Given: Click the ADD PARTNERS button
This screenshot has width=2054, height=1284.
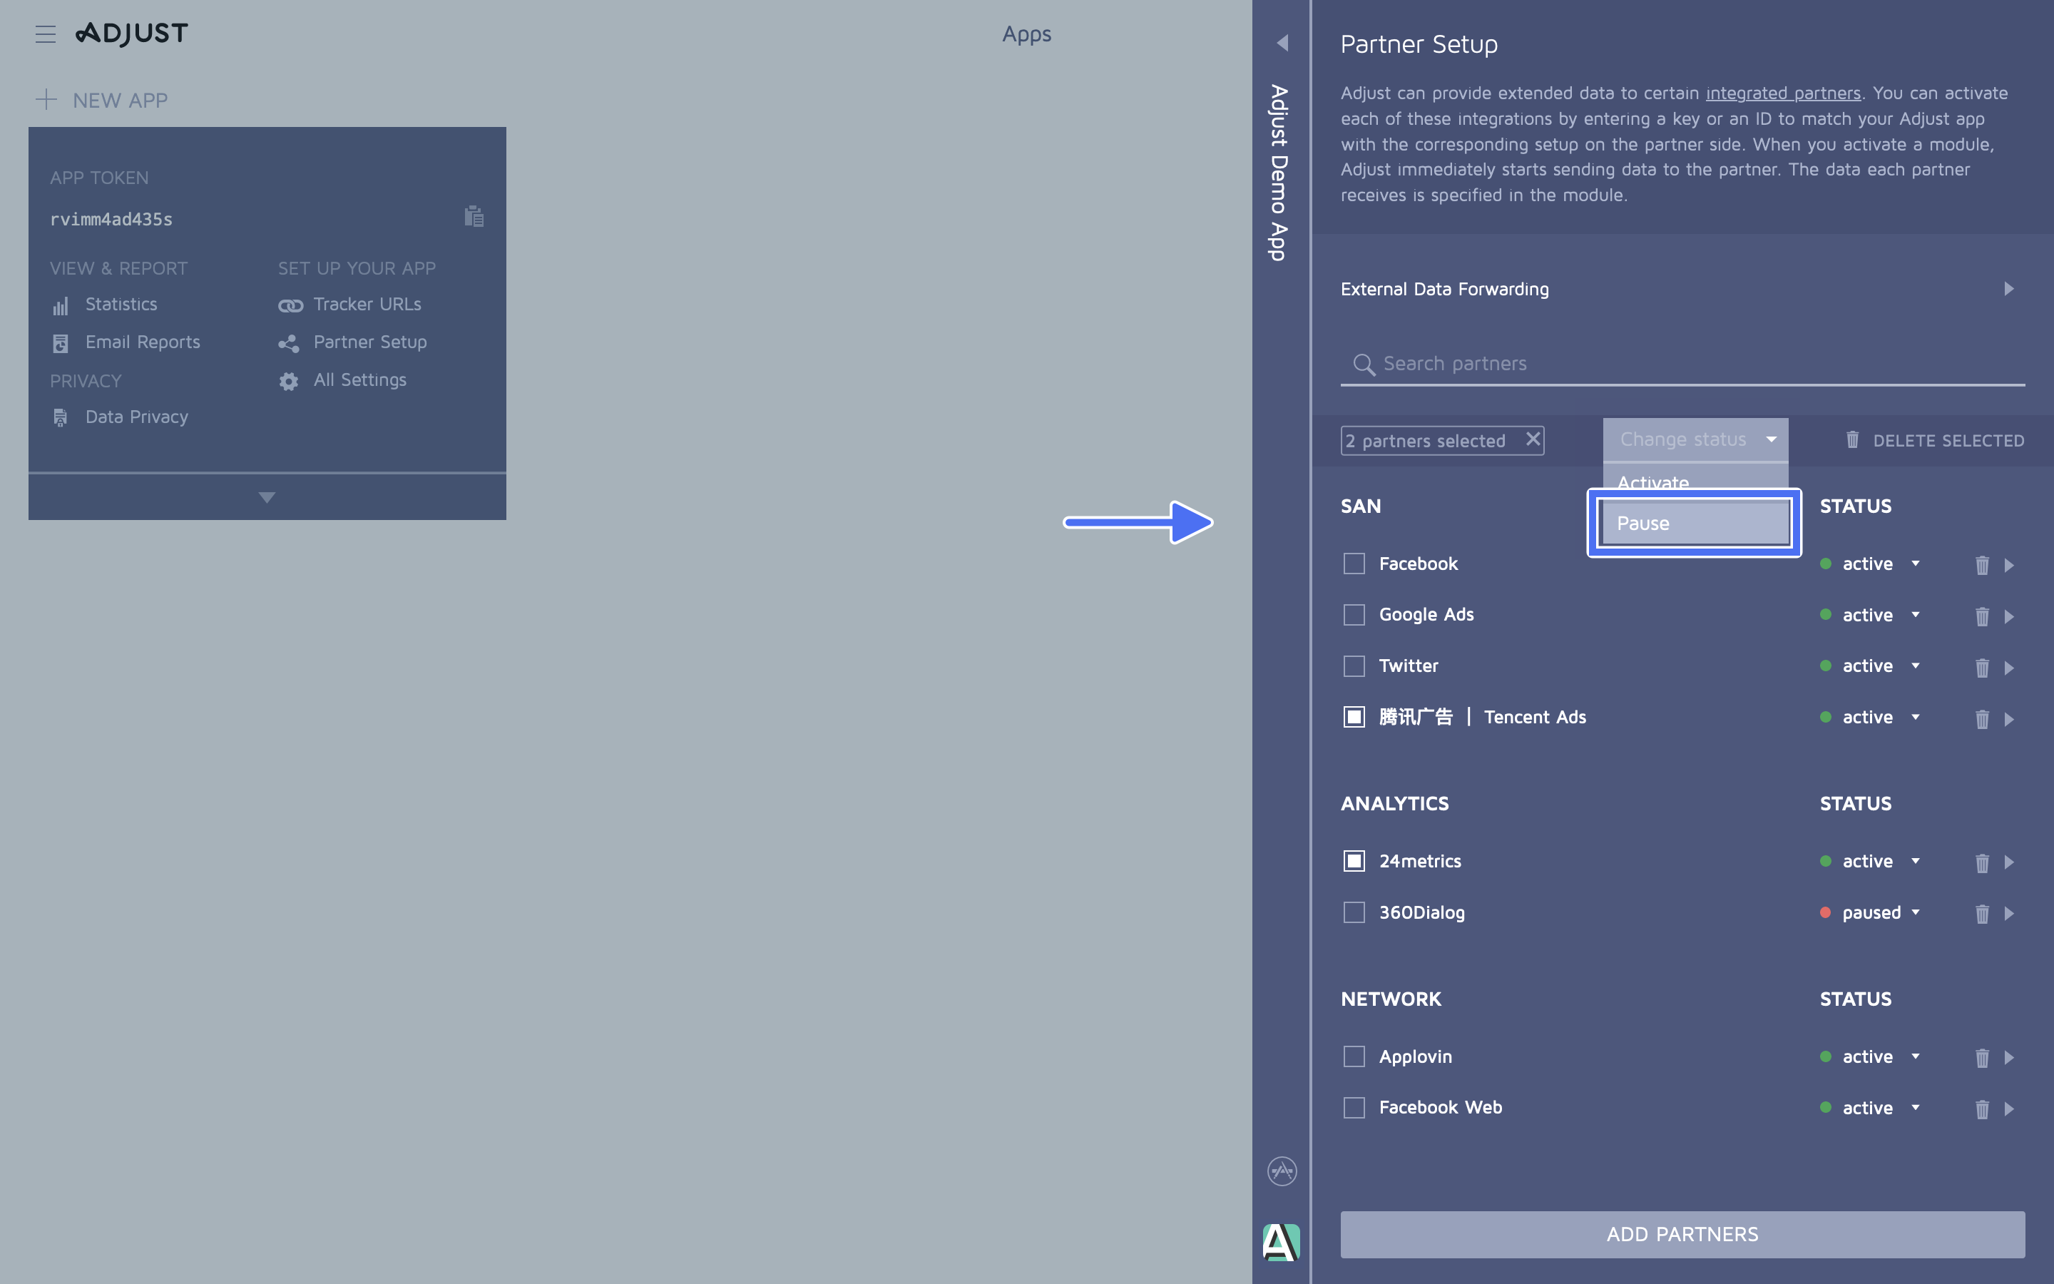Looking at the screenshot, I should pyautogui.click(x=1682, y=1234).
